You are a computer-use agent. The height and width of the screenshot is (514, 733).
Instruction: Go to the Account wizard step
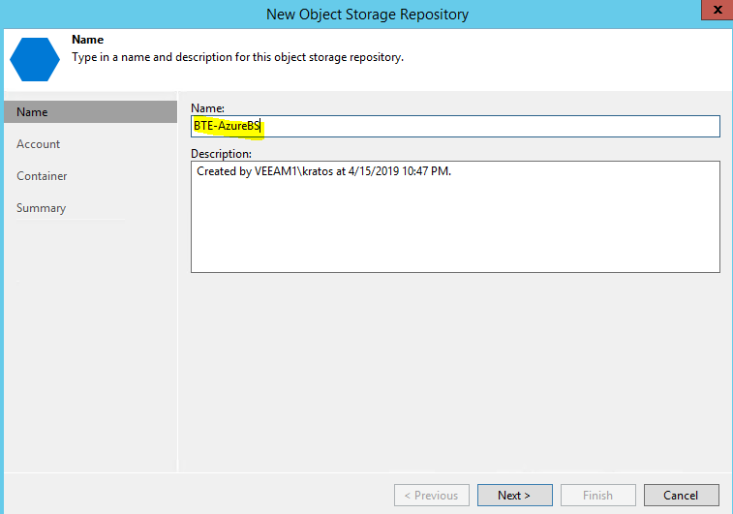[x=39, y=144]
